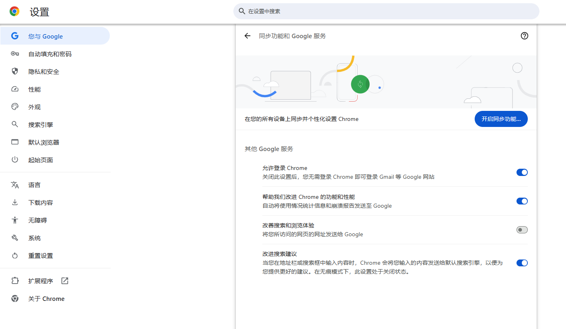Choose 搜索引擎 from the sidebar
Screen dimensions: 566x329
point(55,125)
